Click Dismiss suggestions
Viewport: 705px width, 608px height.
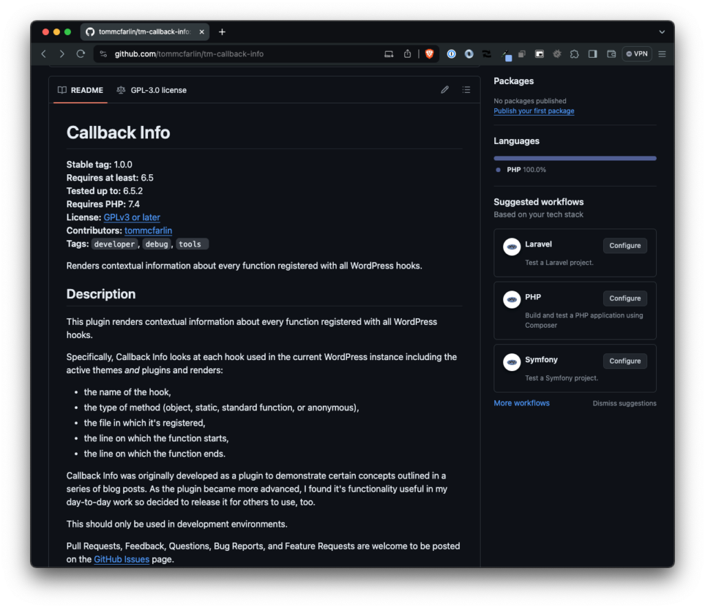[x=624, y=403]
